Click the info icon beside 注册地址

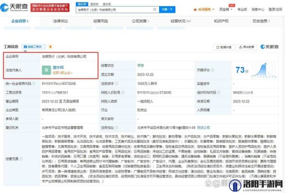(x=116, y=128)
